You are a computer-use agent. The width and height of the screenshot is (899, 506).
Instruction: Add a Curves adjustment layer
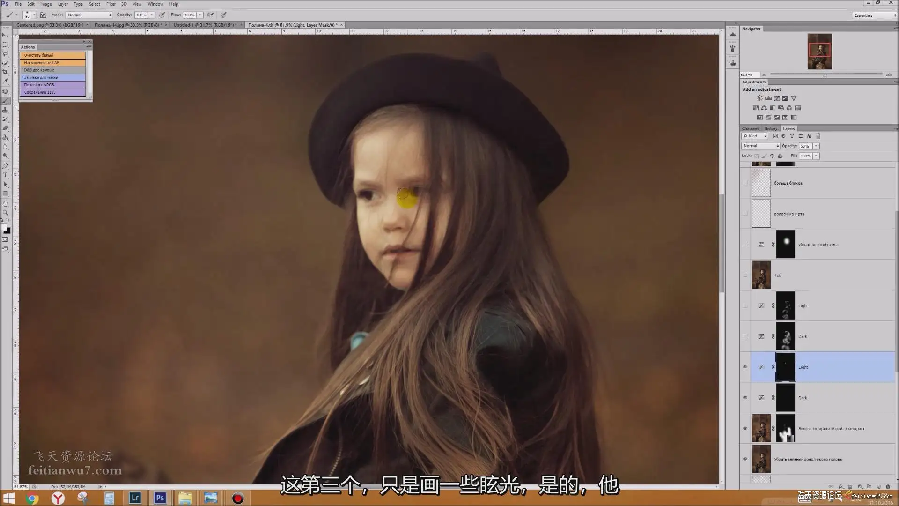click(x=777, y=98)
